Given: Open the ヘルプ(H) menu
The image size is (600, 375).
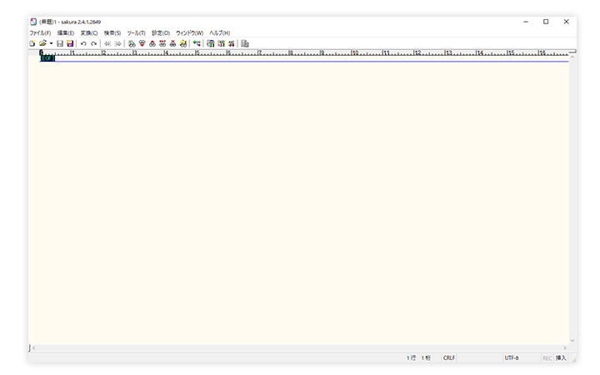Looking at the screenshot, I should coord(219,32).
